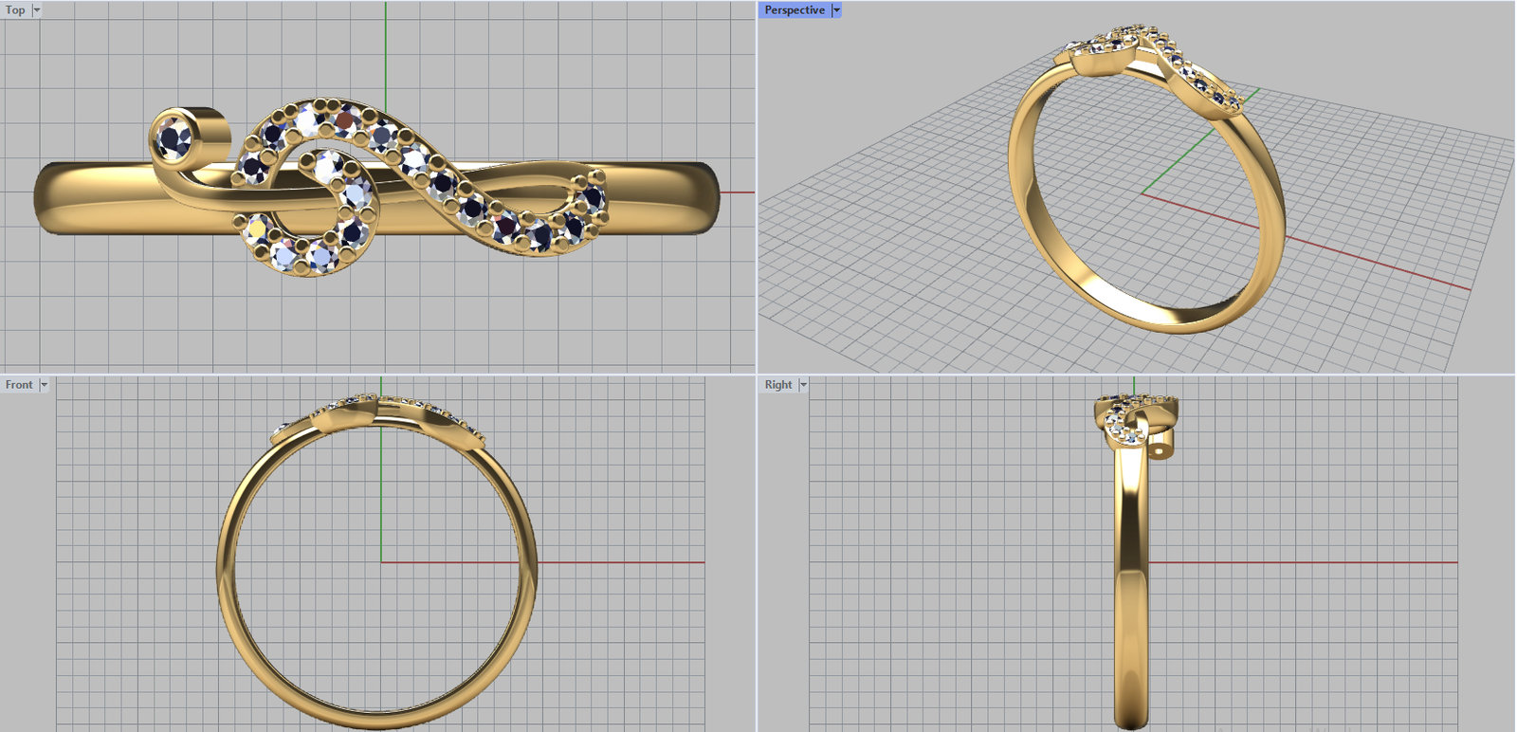The width and height of the screenshot is (1517, 732).
Task: Open the Front viewport dropdown arrow
Action: (44, 385)
